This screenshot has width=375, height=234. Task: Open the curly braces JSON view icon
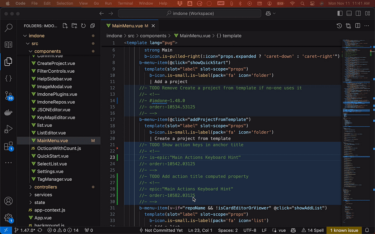tap(8, 79)
